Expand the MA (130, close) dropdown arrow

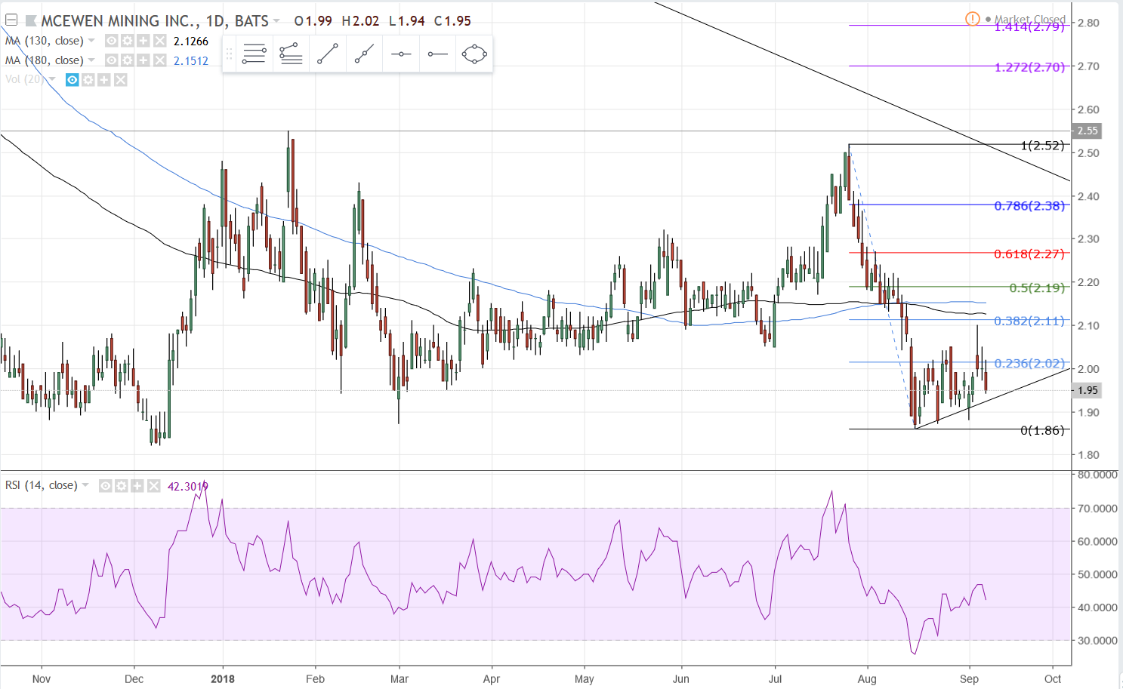click(91, 41)
